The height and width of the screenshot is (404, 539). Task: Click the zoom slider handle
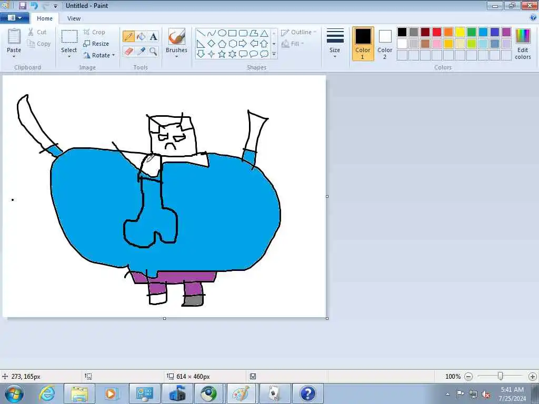pos(501,377)
